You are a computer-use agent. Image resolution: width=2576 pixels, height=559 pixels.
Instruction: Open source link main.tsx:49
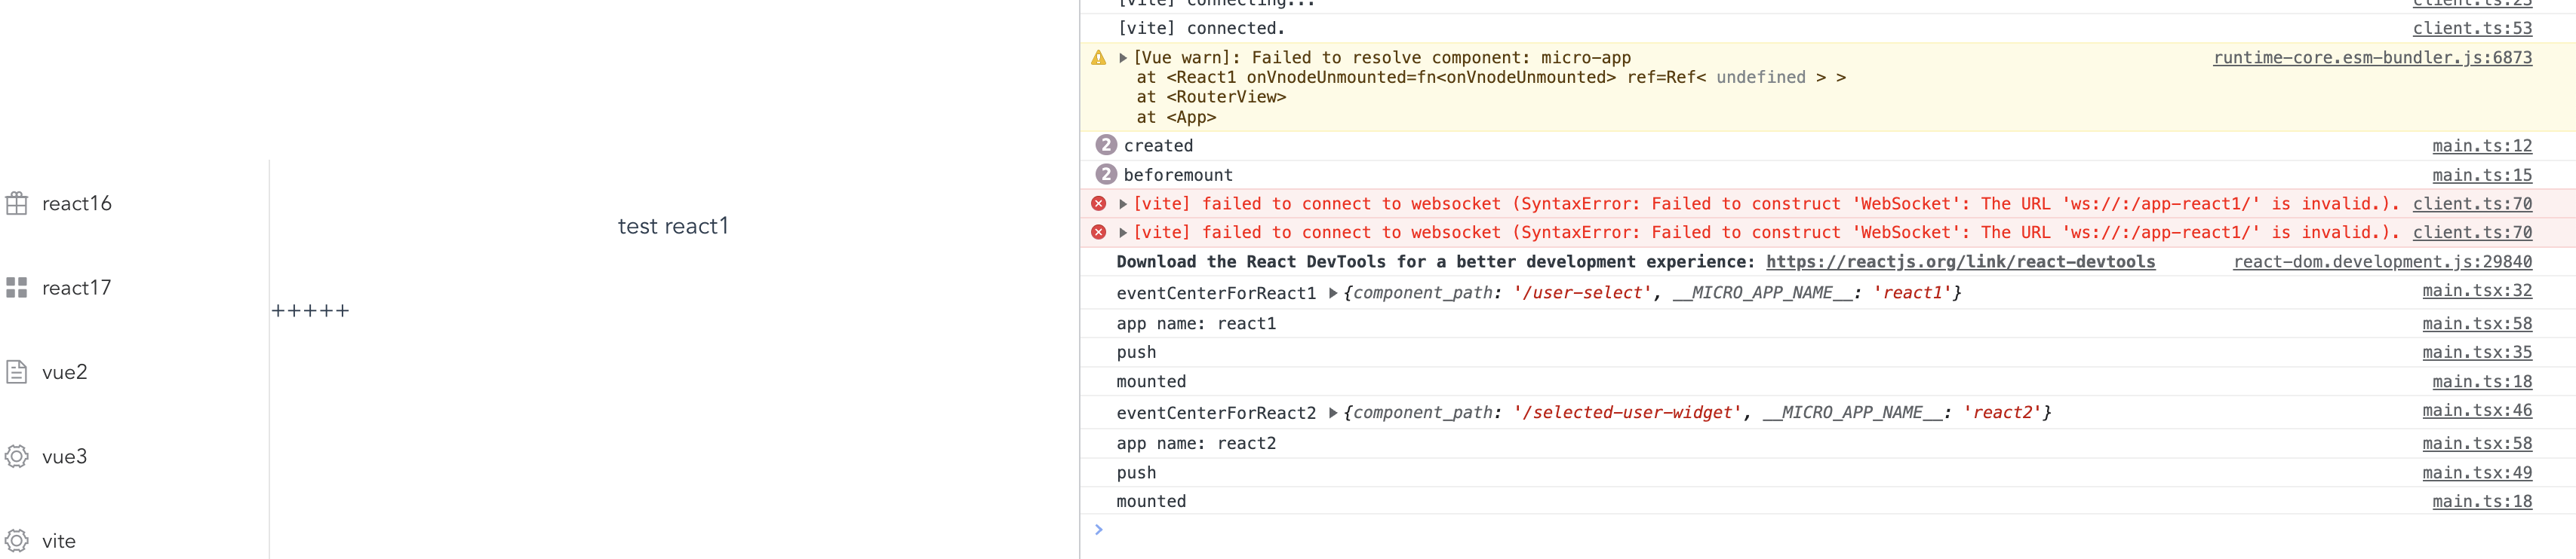pyautogui.click(x=2477, y=472)
